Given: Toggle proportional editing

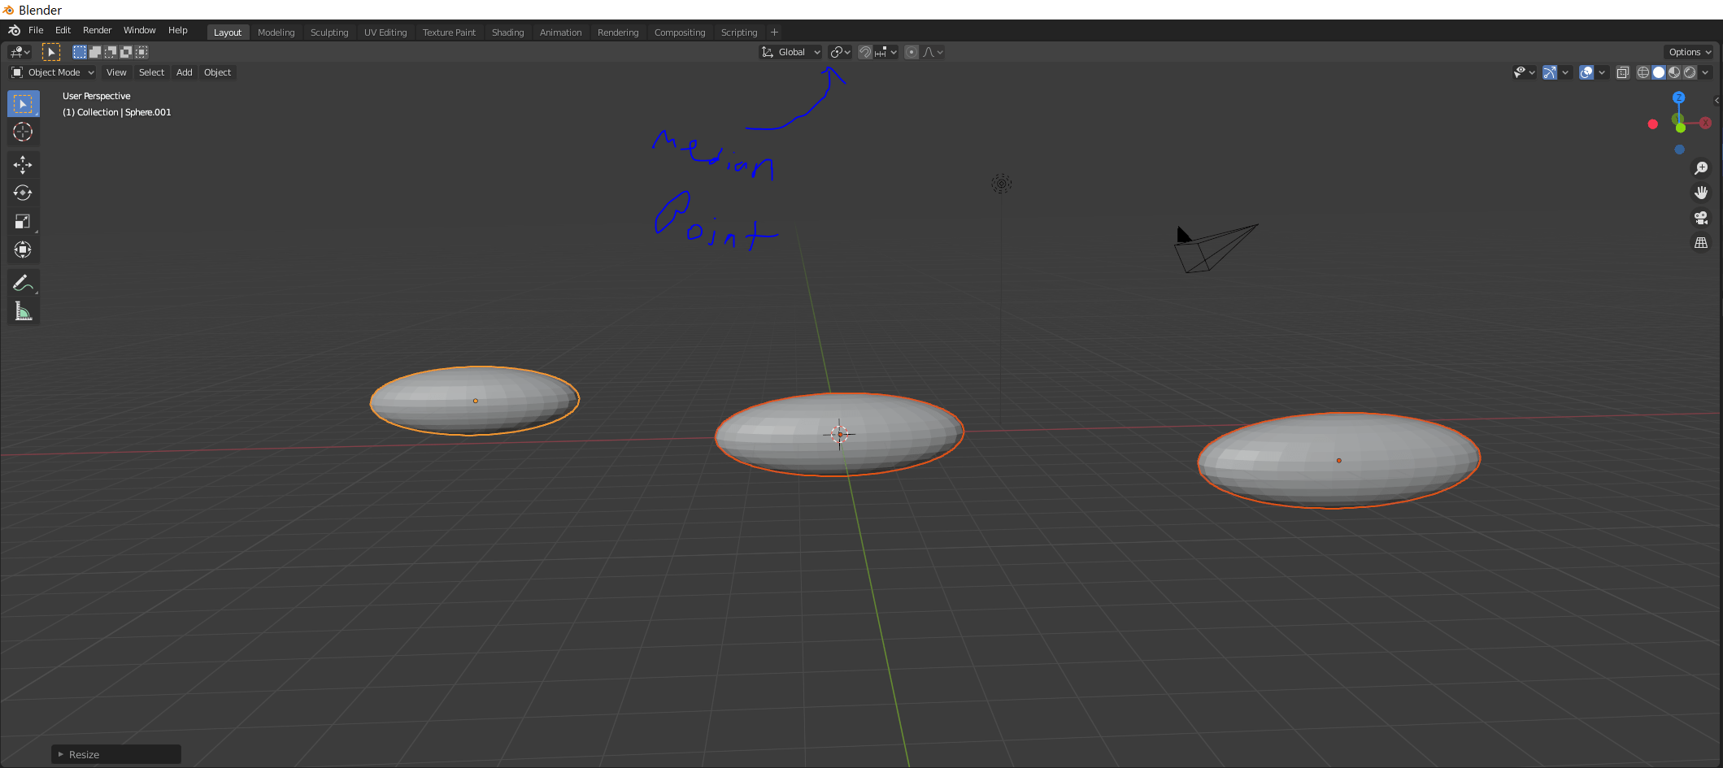Looking at the screenshot, I should tap(911, 51).
